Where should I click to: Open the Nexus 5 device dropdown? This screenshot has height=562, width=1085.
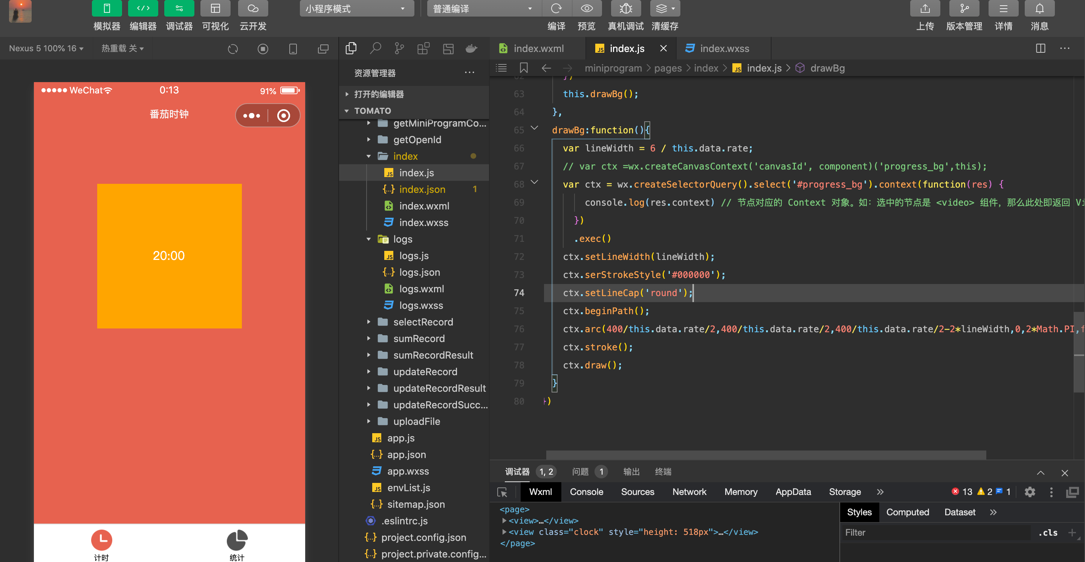click(46, 49)
